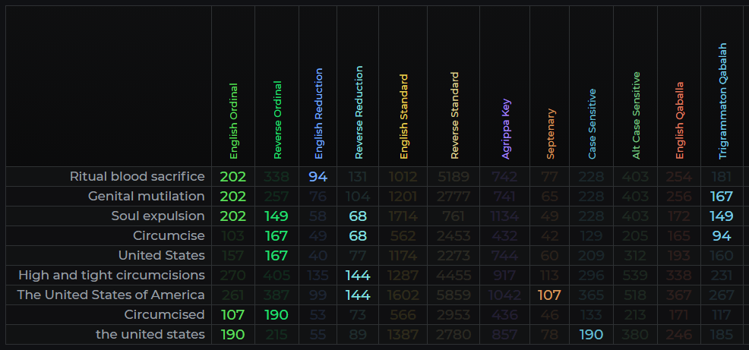Click the English Standard column header
This screenshot has height=350, width=749.
pos(403,116)
